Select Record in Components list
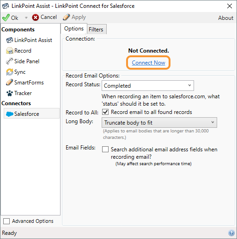 (x=23, y=51)
